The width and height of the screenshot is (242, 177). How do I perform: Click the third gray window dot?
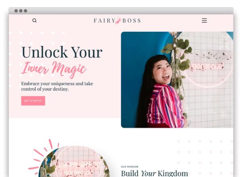pos(26,11)
